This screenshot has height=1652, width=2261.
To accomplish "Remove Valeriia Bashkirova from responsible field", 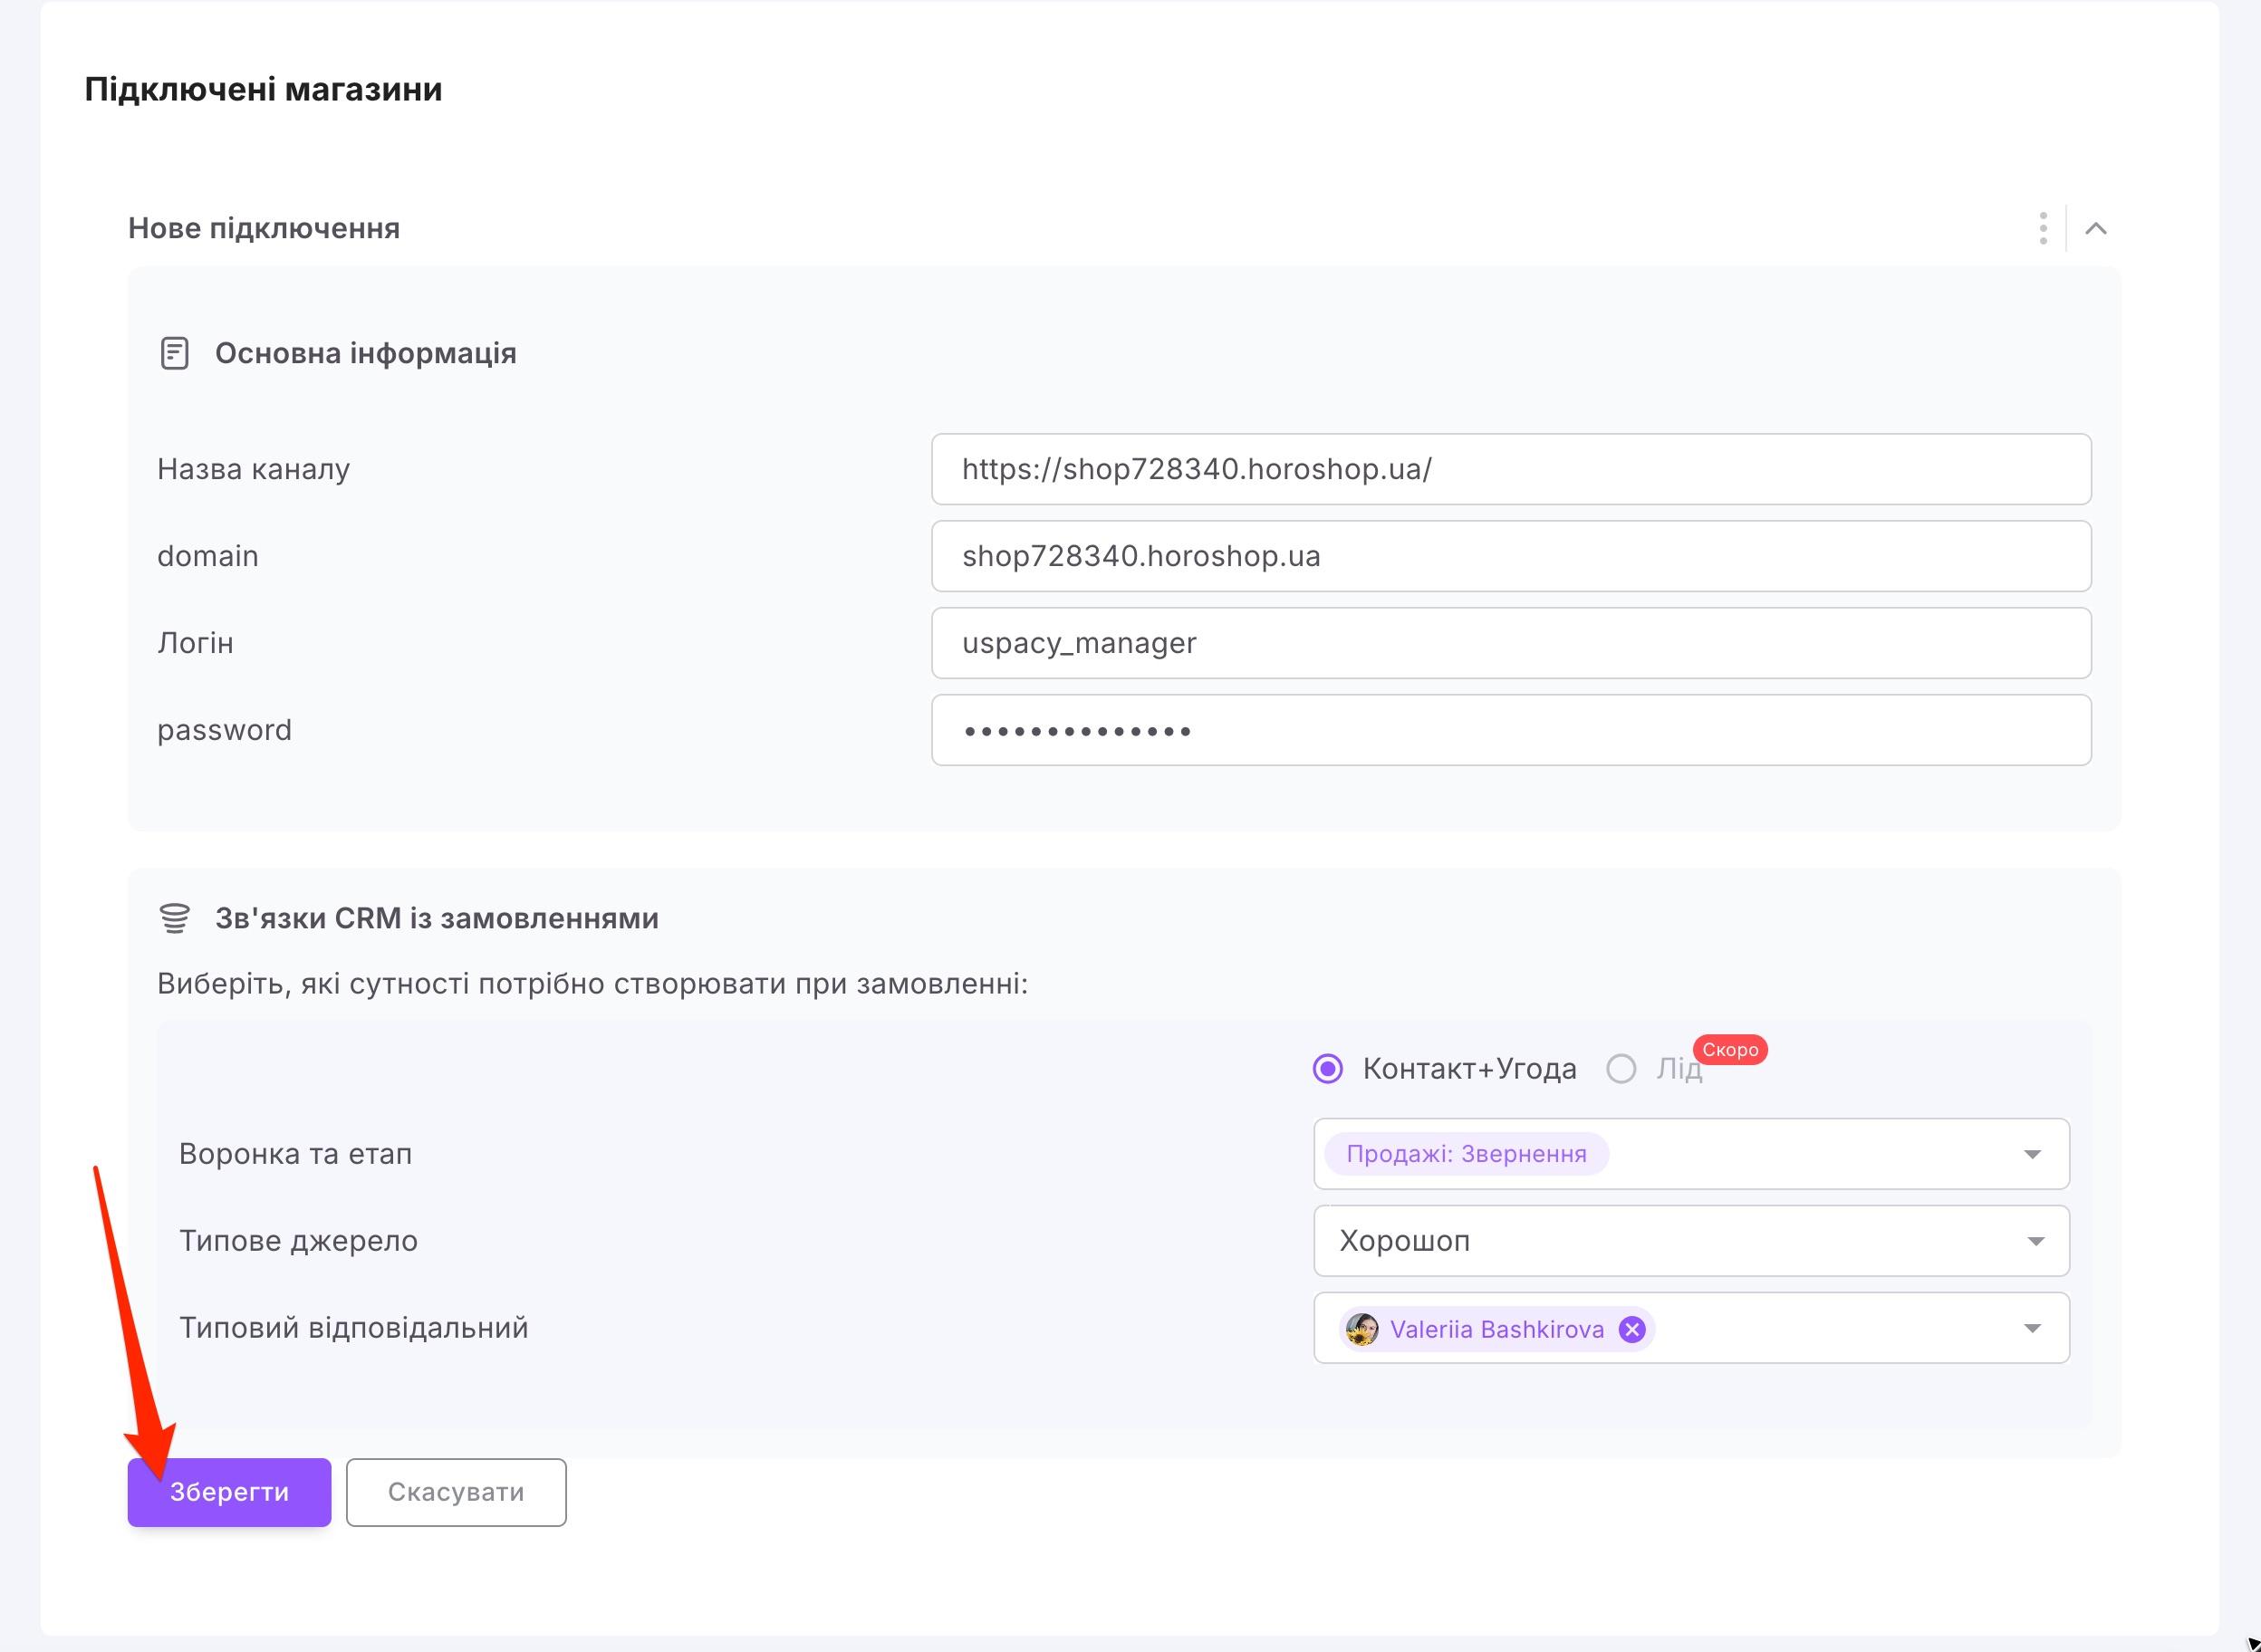I will (x=1632, y=1329).
